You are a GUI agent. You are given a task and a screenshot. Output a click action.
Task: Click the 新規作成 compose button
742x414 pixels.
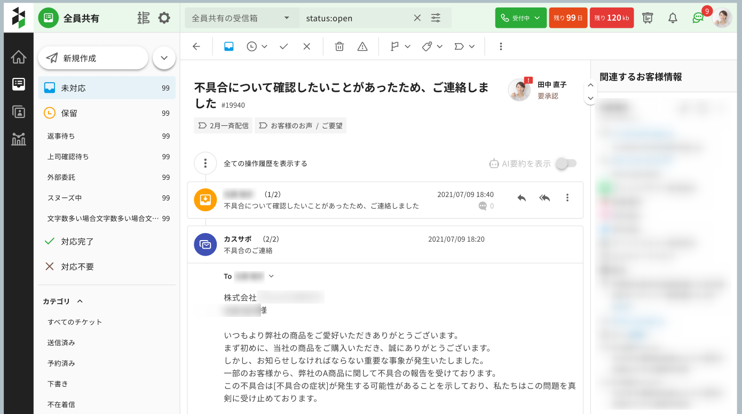(93, 58)
